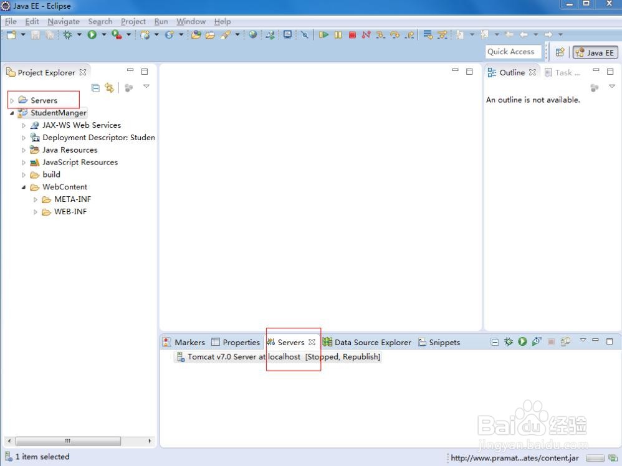Viewport: 622px width, 466px height.
Task: Open the Run dropdown arrow in main toolbar
Action: tap(104, 35)
